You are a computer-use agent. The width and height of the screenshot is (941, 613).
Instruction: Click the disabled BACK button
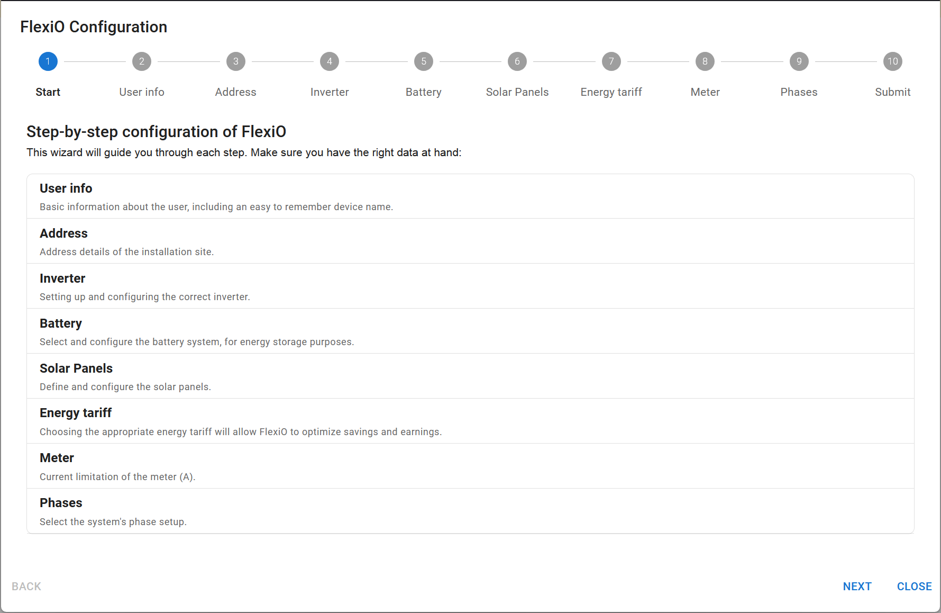pyautogui.click(x=25, y=586)
